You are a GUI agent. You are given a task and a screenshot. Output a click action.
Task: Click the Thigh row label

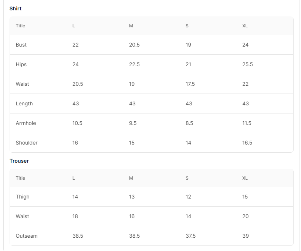pos(23,197)
